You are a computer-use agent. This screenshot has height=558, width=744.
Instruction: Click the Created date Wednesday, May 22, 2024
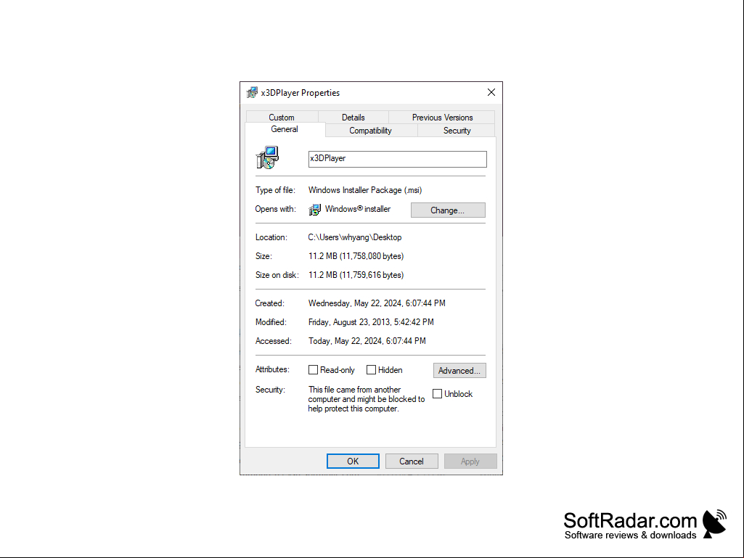377,303
